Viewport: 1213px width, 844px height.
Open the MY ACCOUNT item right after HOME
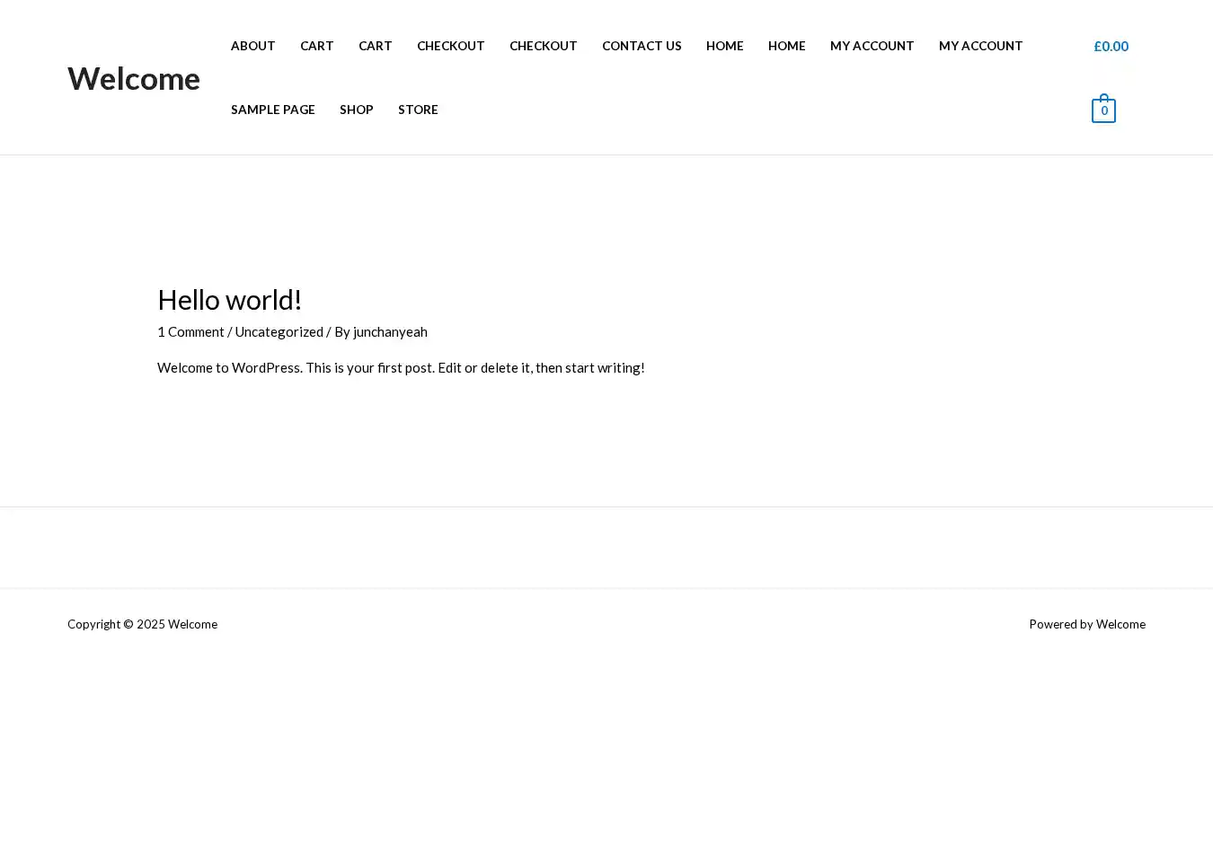coord(872,46)
